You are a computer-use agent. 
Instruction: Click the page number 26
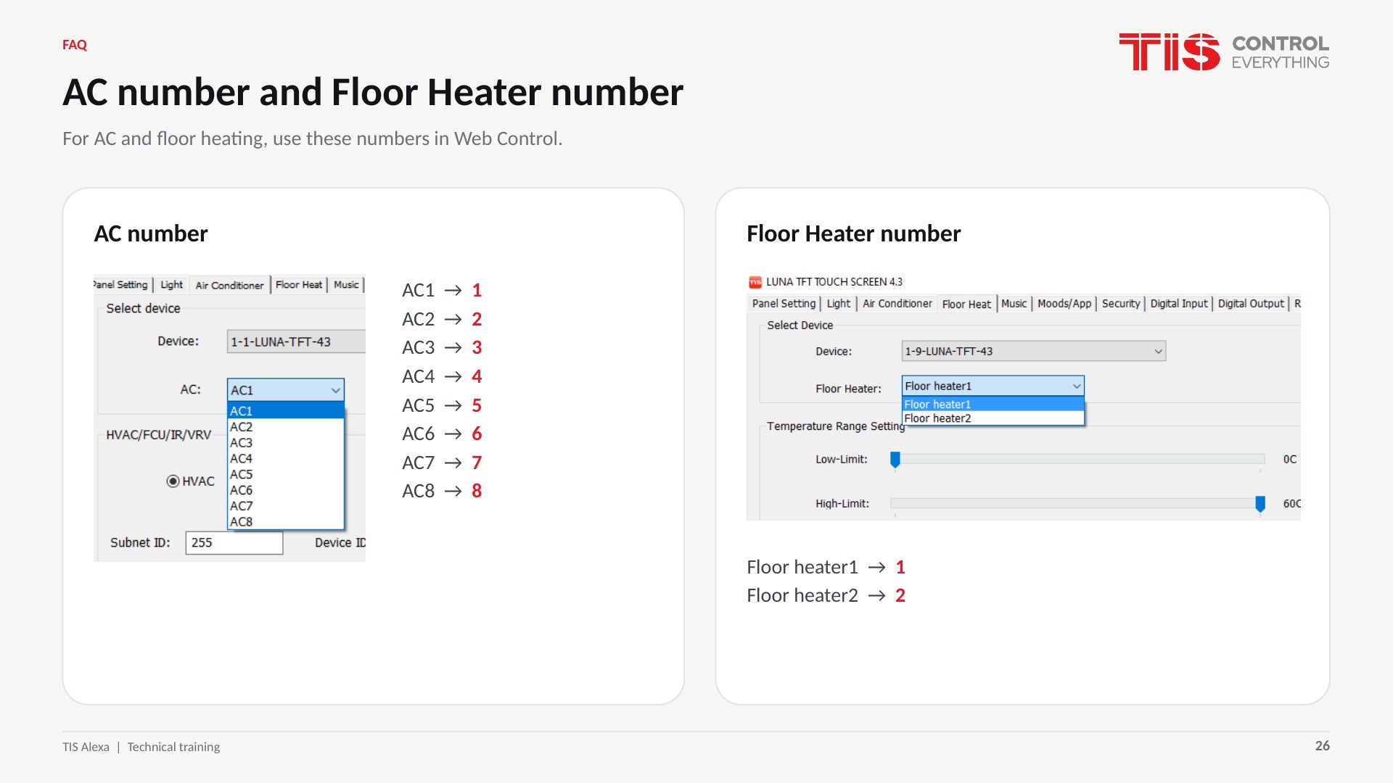(1322, 745)
